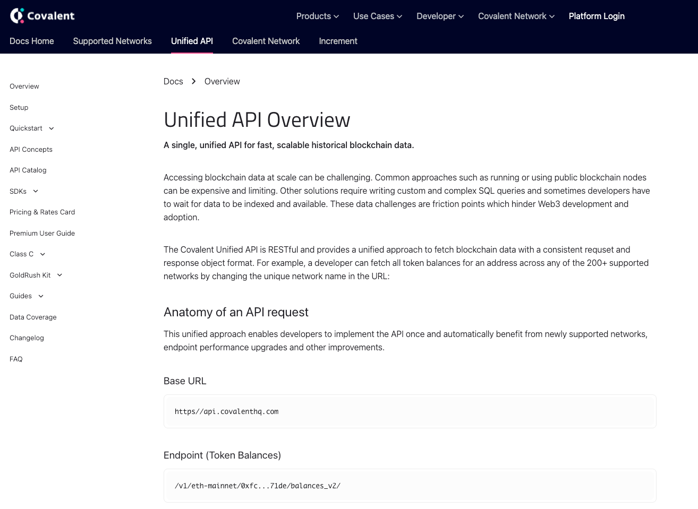Click the Overview breadcrumb
The width and height of the screenshot is (698, 509).
[222, 81]
